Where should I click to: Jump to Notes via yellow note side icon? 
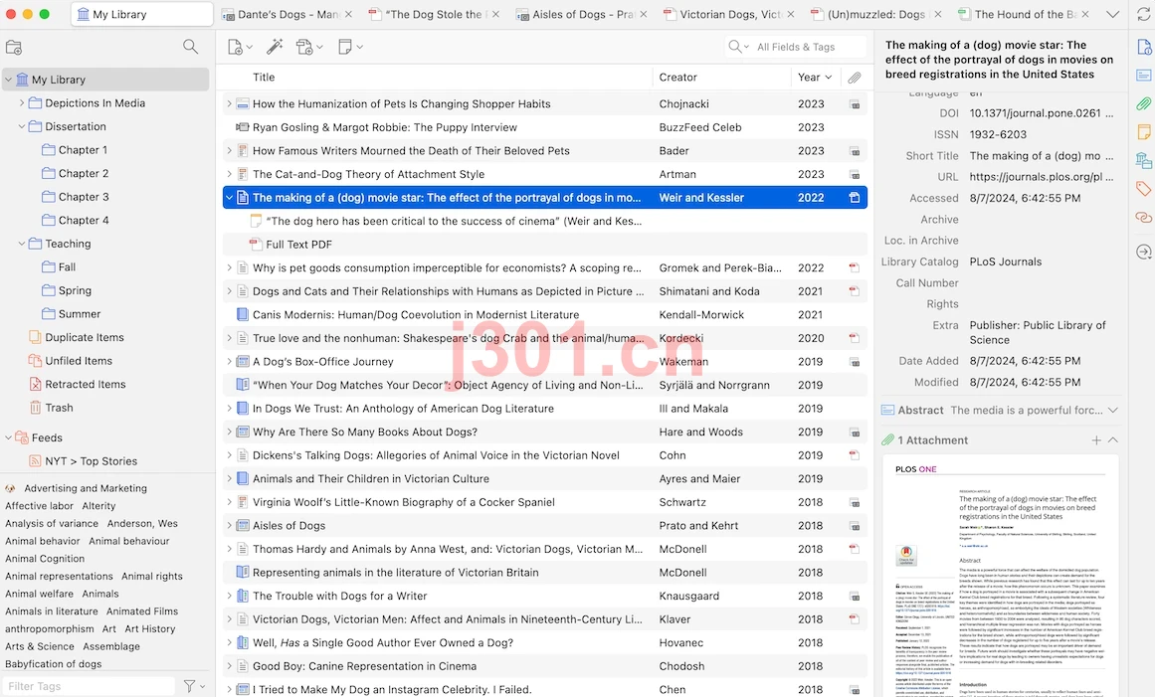[x=1144, y=132]
